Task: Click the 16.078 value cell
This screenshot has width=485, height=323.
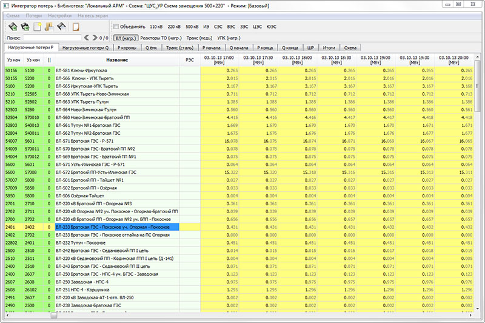Action: click(x=219, y=141)
